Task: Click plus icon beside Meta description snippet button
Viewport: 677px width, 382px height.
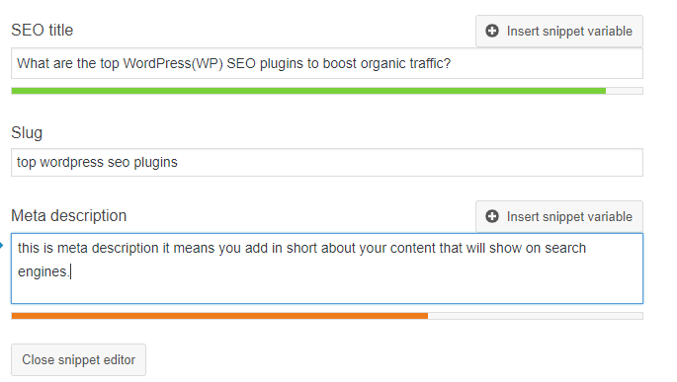Action: pos(492,216)
